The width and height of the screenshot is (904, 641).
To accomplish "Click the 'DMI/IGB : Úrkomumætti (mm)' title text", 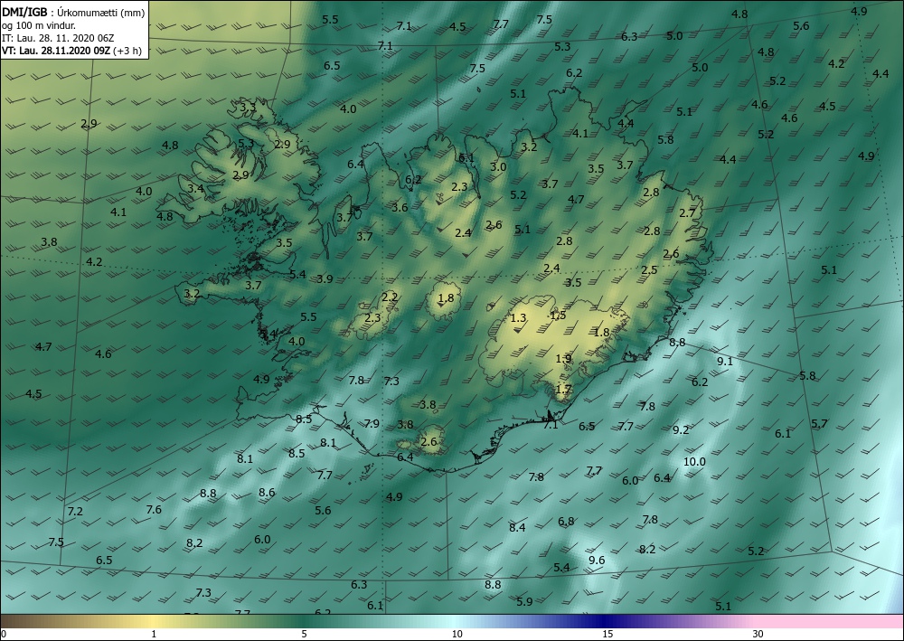I will pyautogui.click(x=74, y=12).
